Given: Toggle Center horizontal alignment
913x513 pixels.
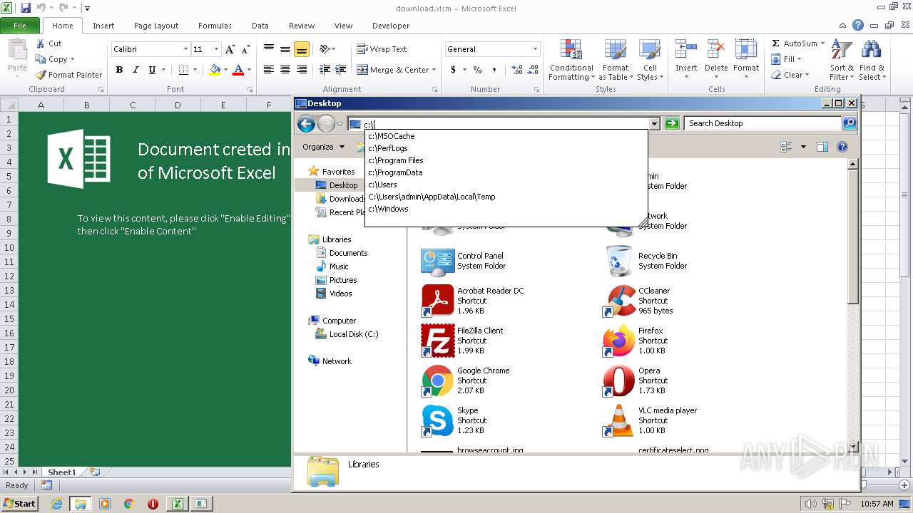Looking at the screenshot, I should tap(285, 70).
